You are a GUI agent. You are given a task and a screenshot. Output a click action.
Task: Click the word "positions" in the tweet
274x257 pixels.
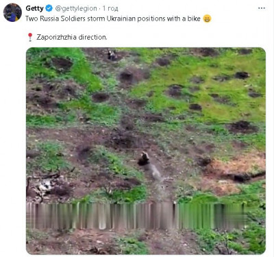coord(151,19)
